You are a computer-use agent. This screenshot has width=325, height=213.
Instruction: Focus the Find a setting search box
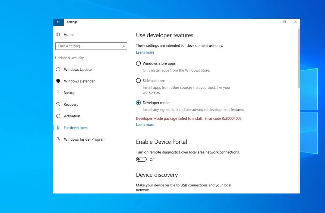pos(91,46)
